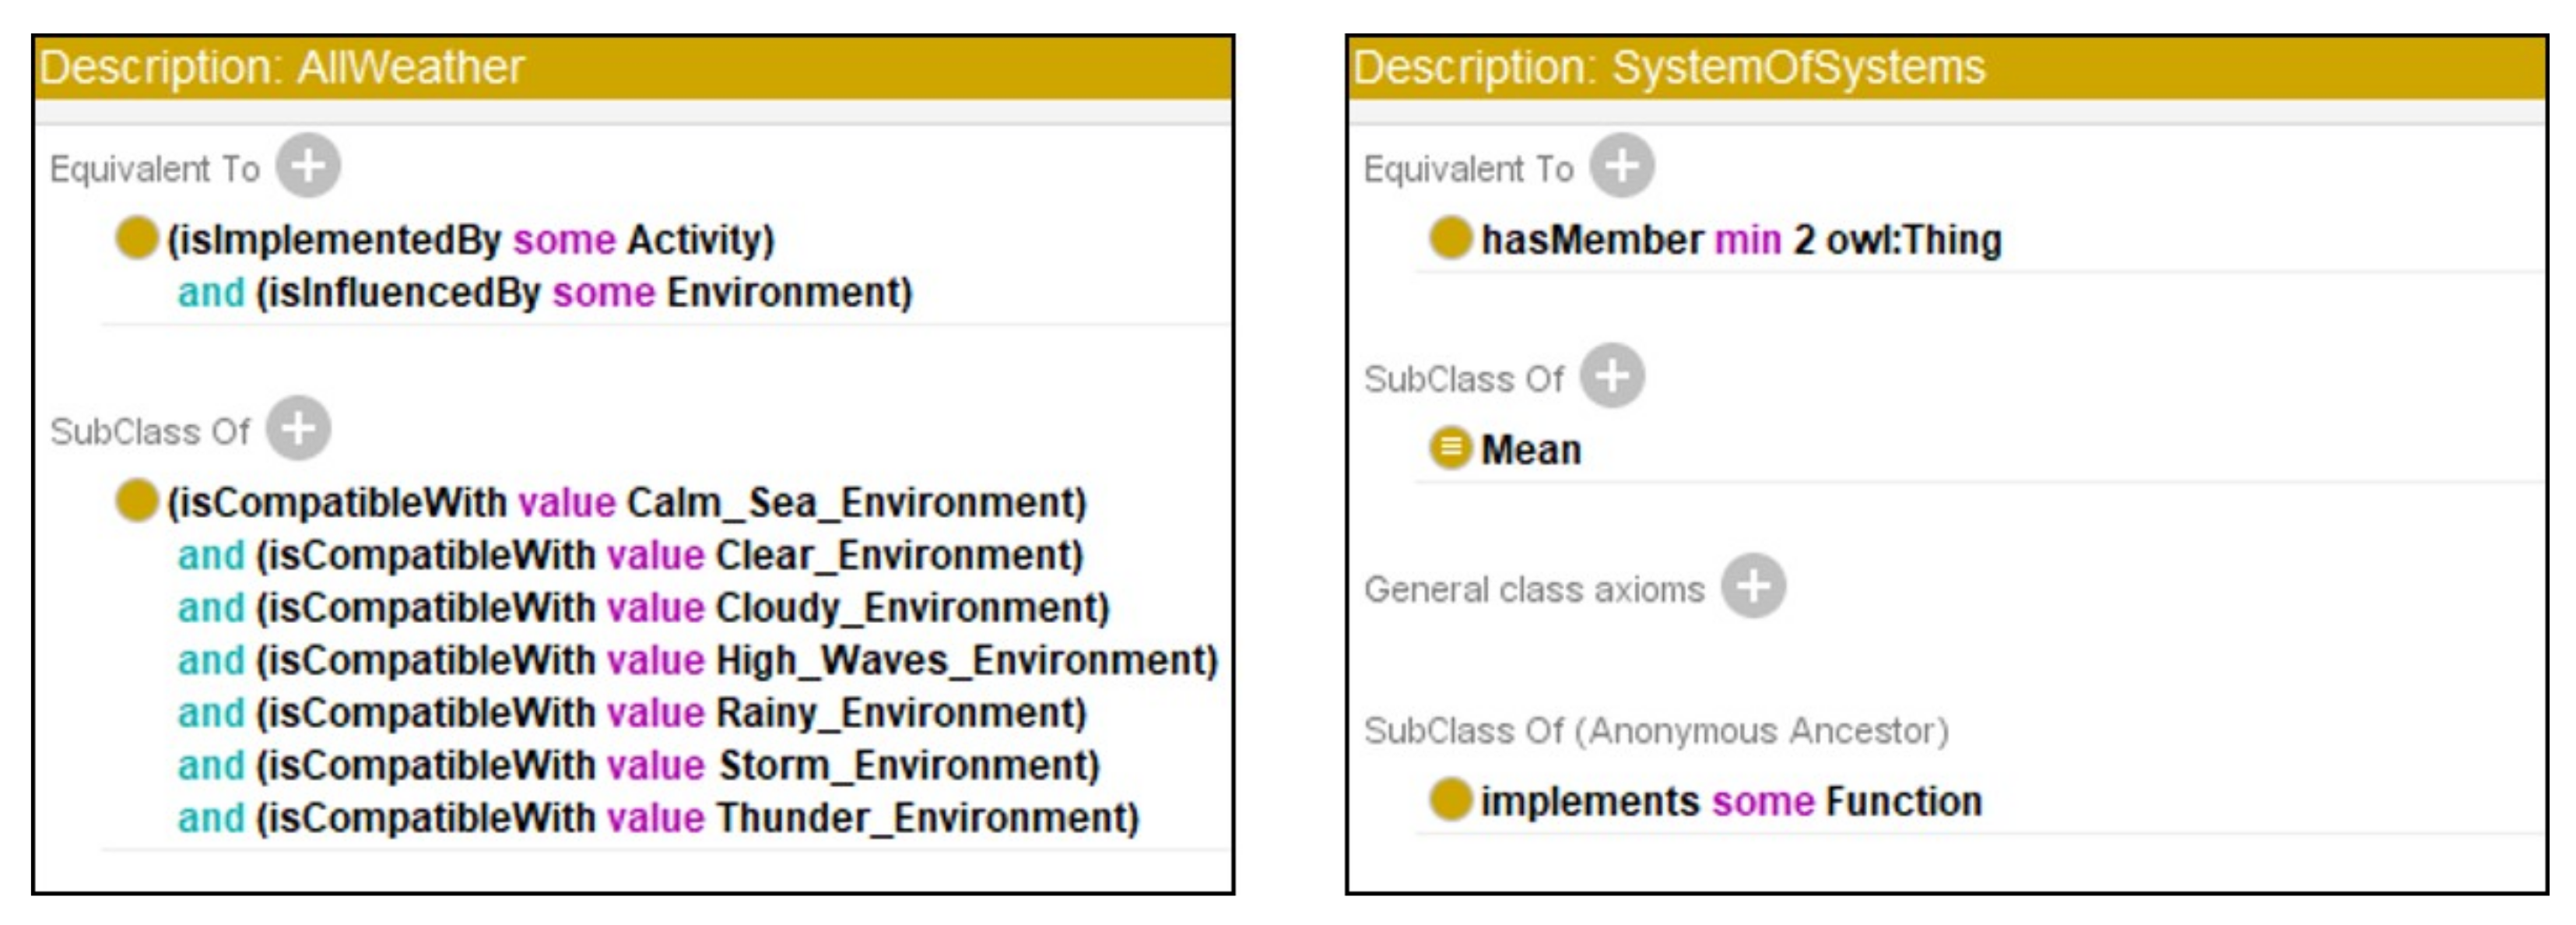This screenshot has width=2576, height=925.
Task: Click class icon beside isCompatibleWith Calm_Sea expression
Action: 137,501
